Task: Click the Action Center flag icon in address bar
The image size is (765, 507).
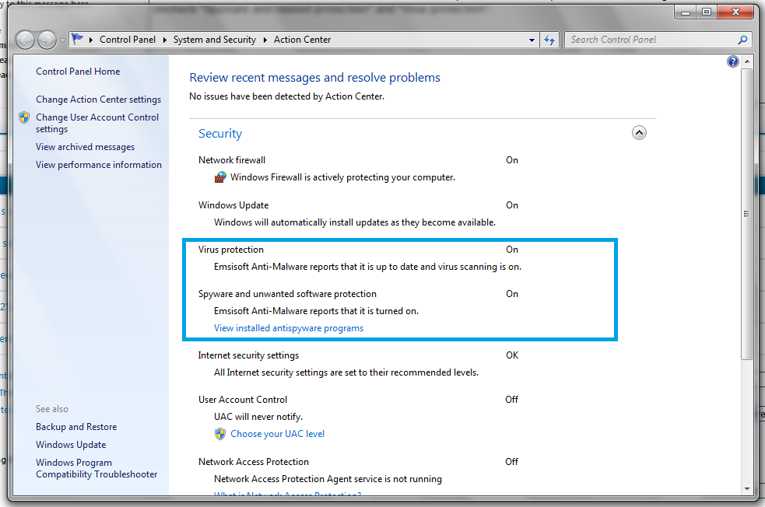Action: [x=78, y=39]
